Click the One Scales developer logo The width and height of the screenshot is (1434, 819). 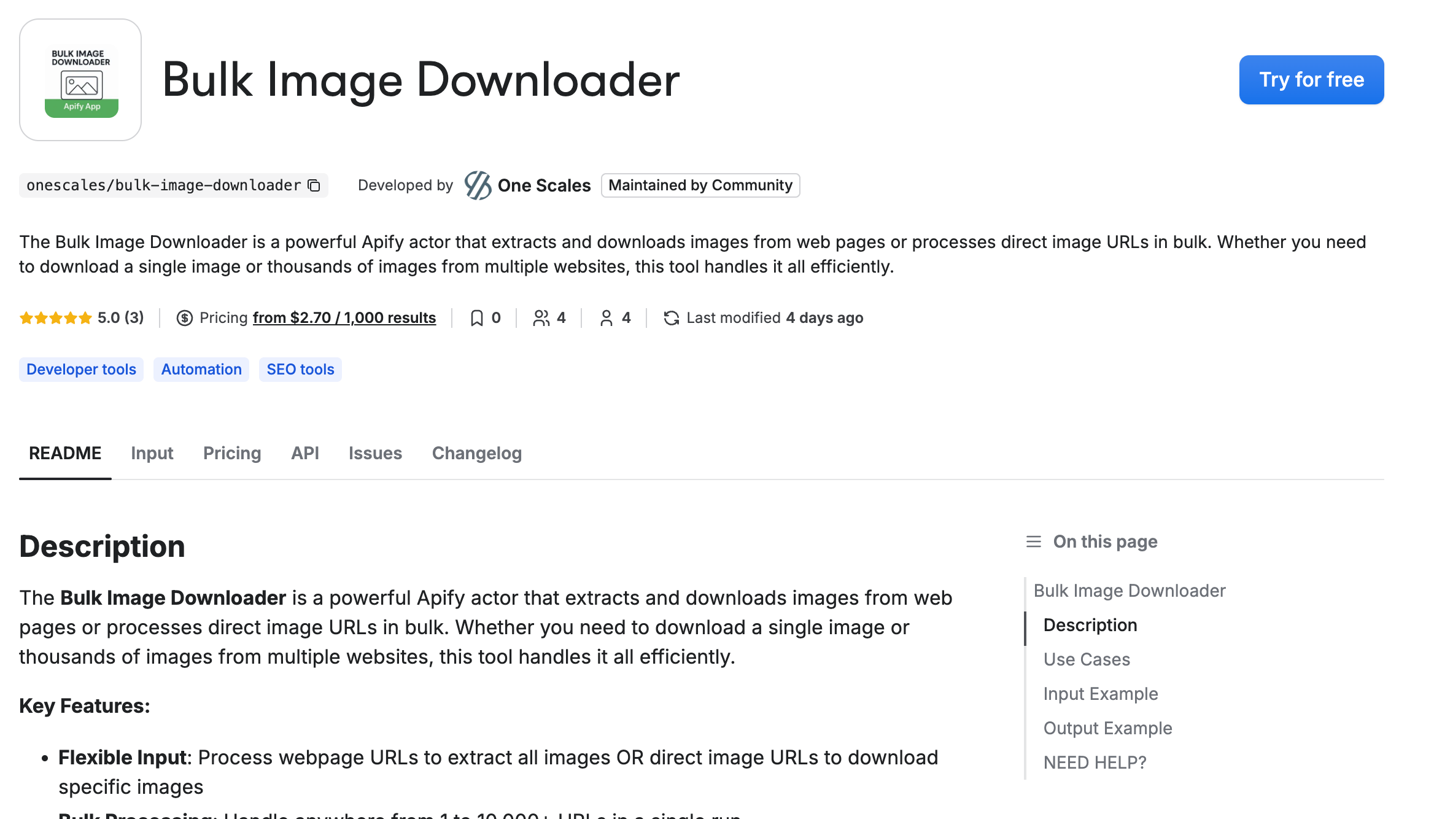coord(478,185)
